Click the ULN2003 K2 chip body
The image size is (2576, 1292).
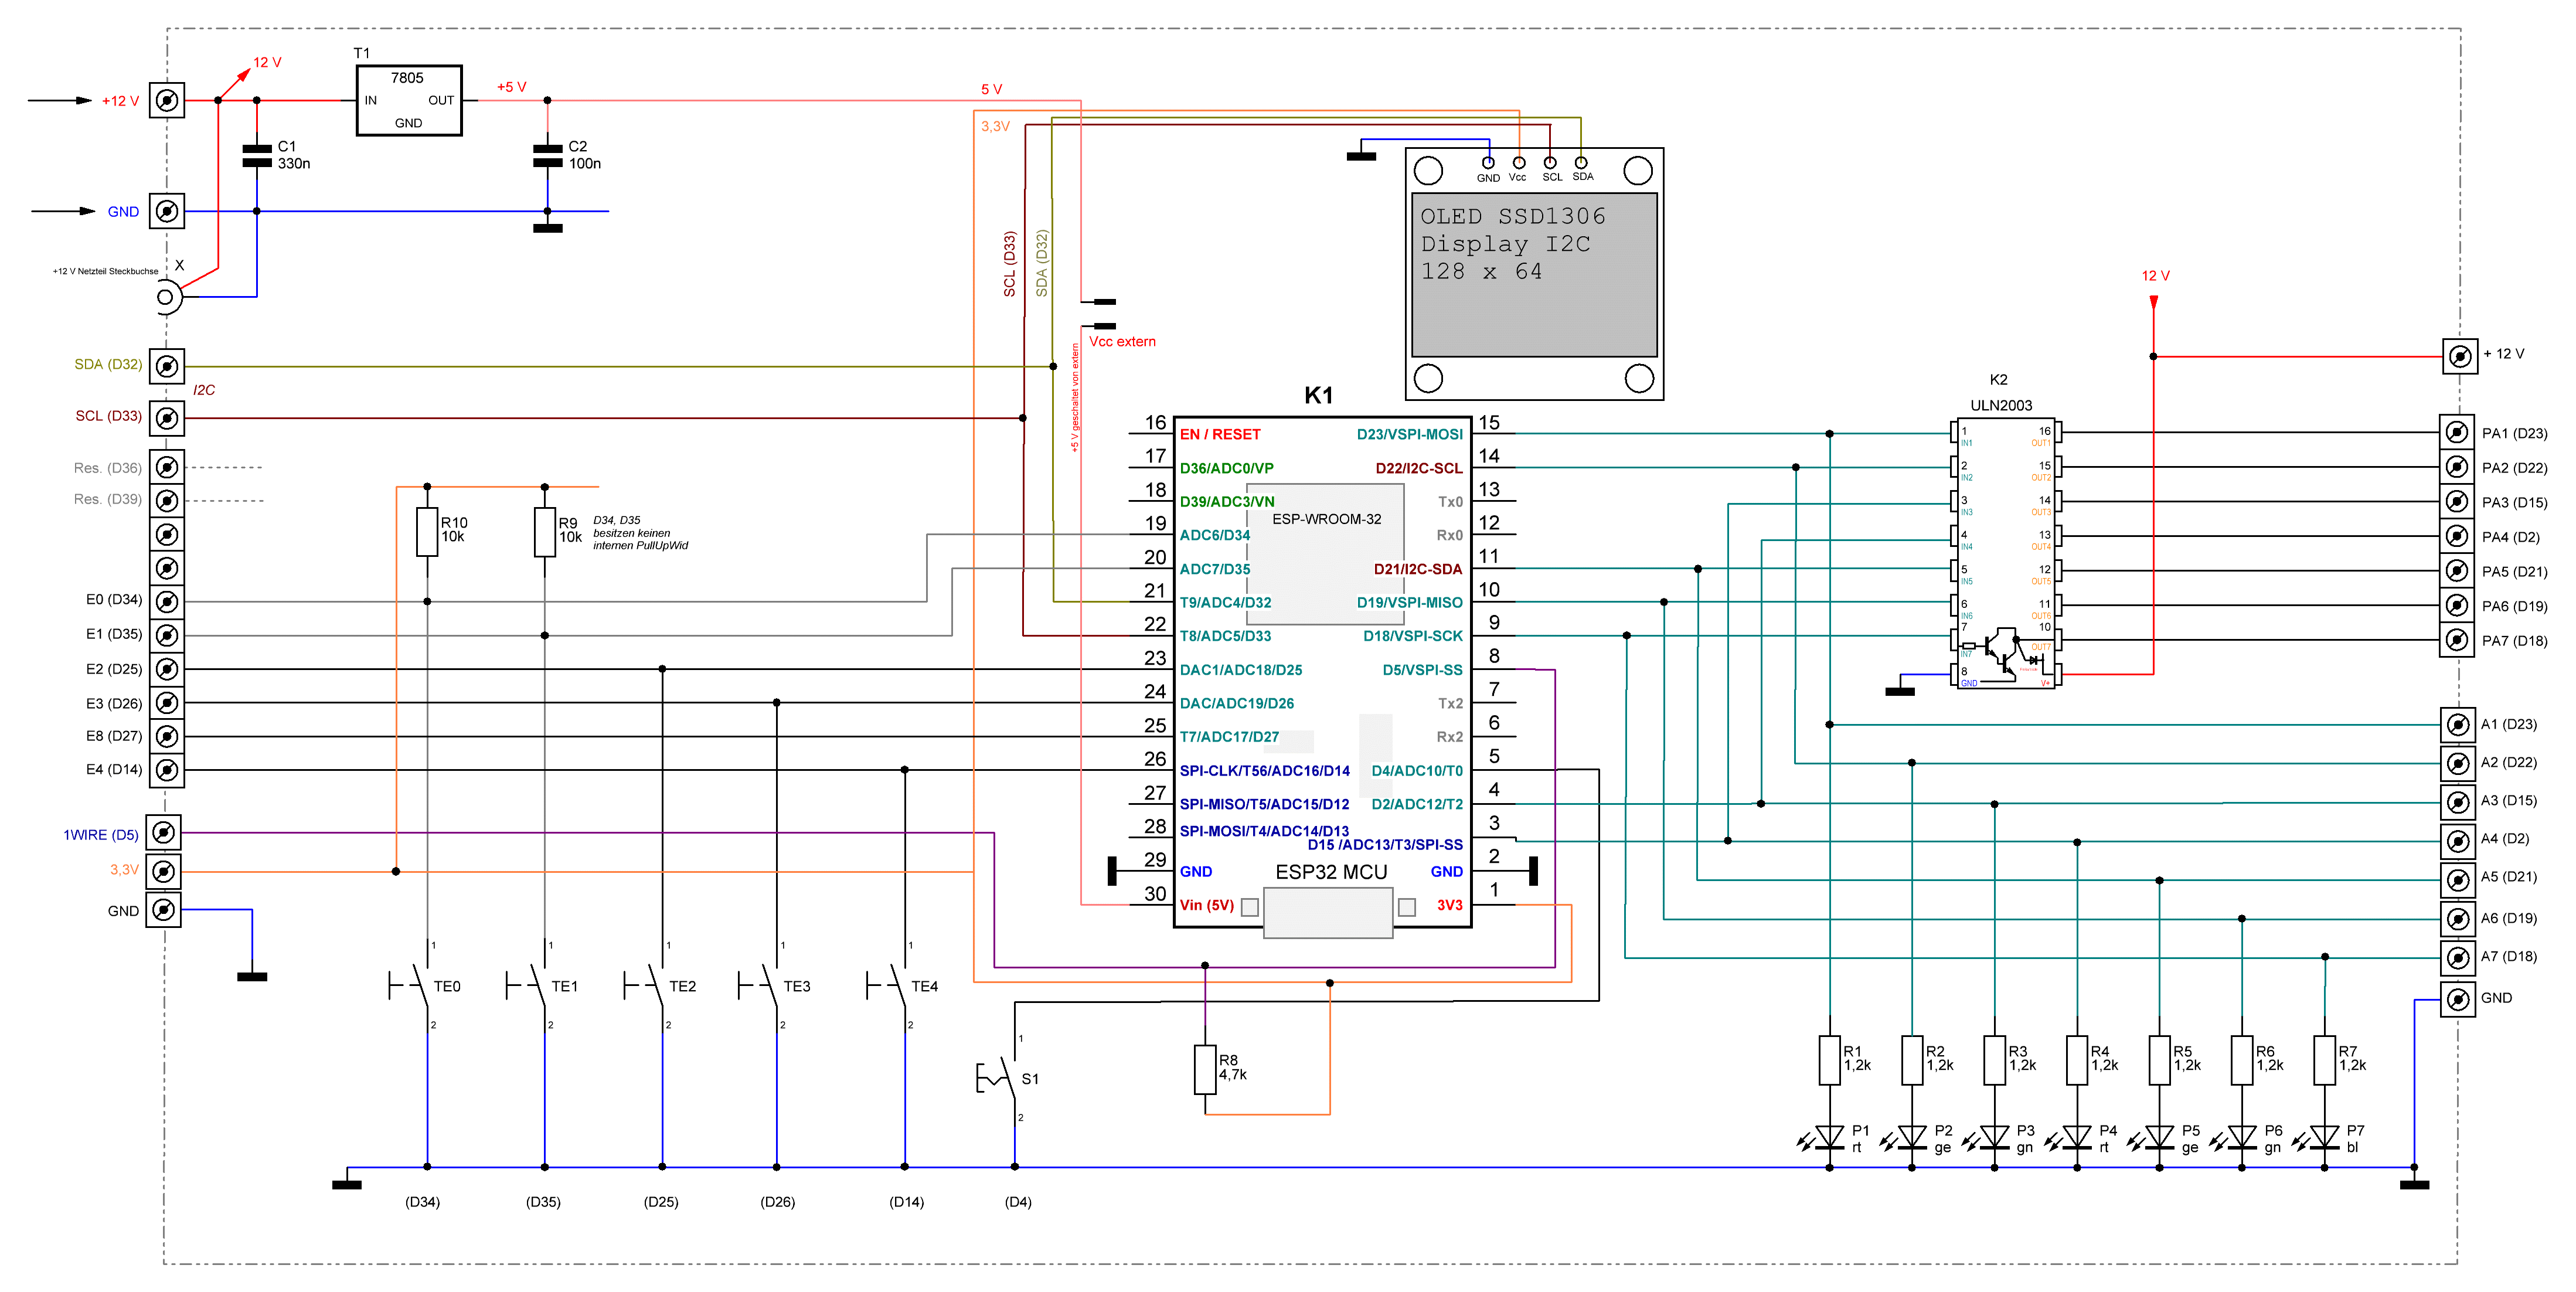(x=2005, y=553)
